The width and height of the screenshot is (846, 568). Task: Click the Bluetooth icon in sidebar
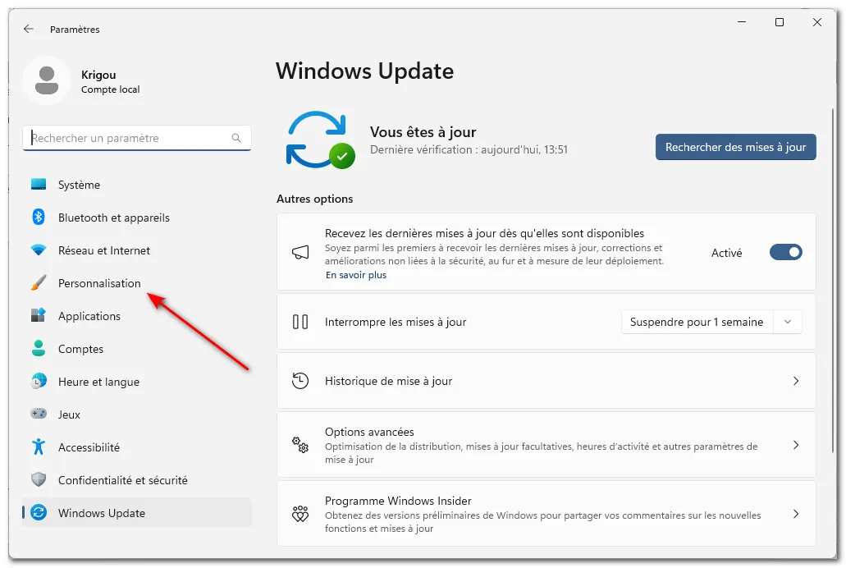pyautogui.click(x=39, y=217)
